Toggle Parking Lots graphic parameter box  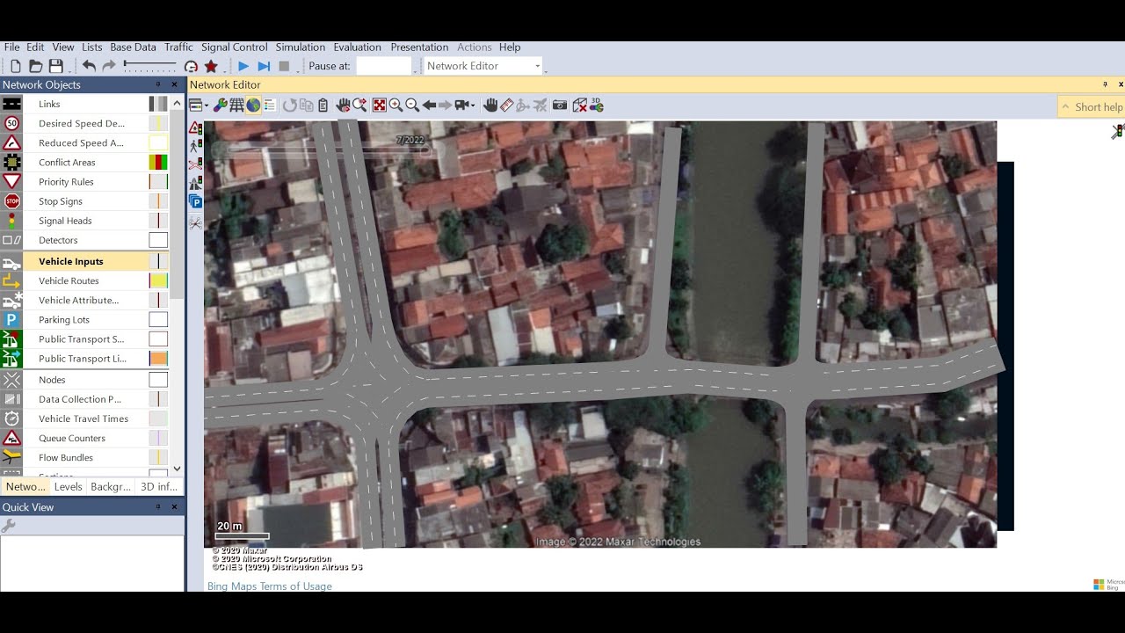click(x=158, y=320)
